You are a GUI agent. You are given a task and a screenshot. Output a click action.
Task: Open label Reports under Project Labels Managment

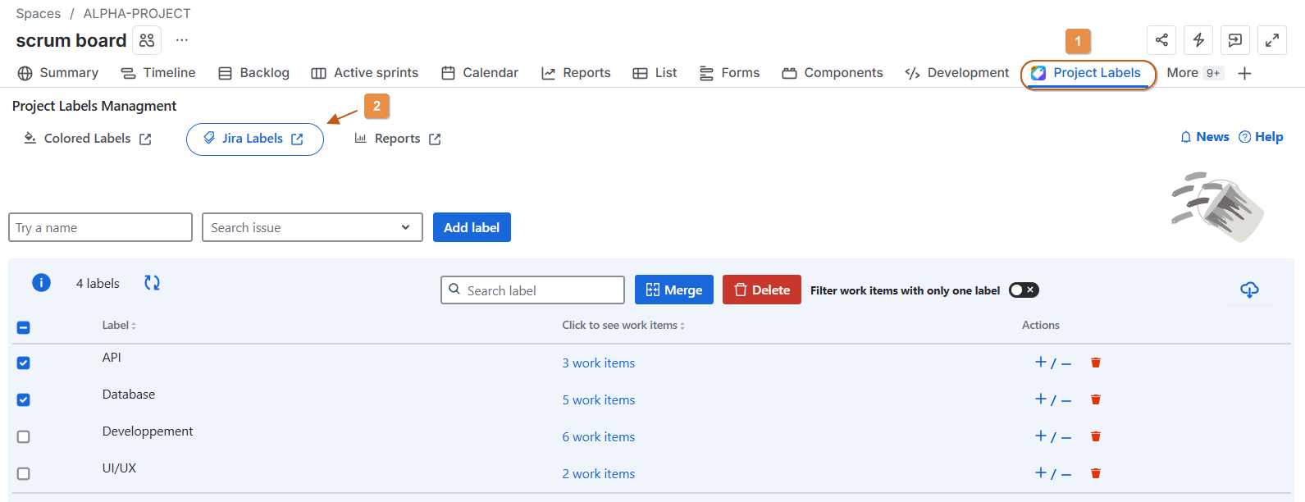[x=398, y=139]
